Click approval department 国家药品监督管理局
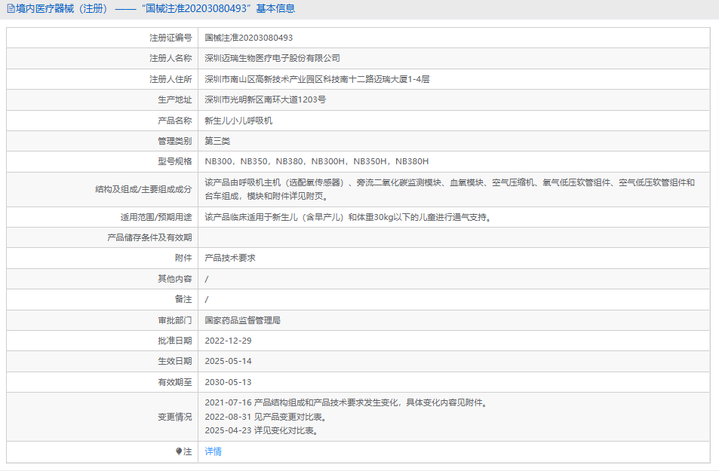Image resolution: width=719 pixels, height=471 pixels. pyautogui.click(x=243, y=320)
